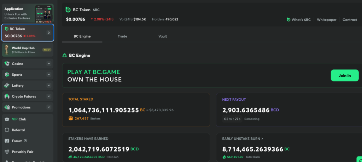The height and width of the screenshot is (162, 362).
Task: Click the $69,351.07 Total Burn amount
Action: pos(235,157)
